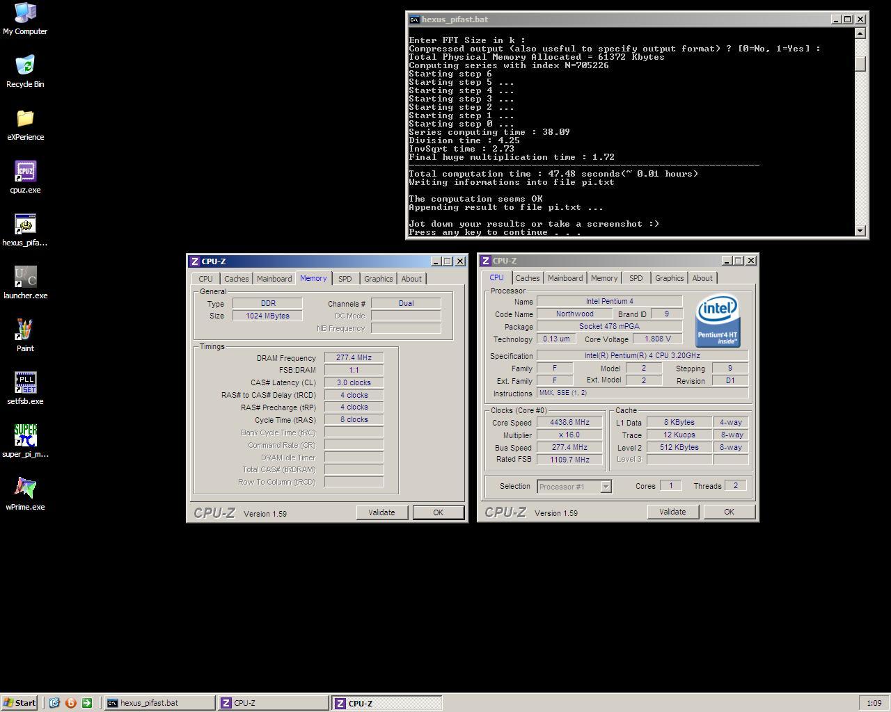Image resolution: width=891 pixels, height=712 pixels.
Task: Click the Z icon in Memory CPU-Z title bar
Action: tap(194, 261)
